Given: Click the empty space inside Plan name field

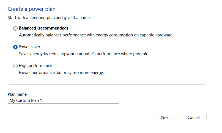Looking at the screenshot, I should click(83, 100).
